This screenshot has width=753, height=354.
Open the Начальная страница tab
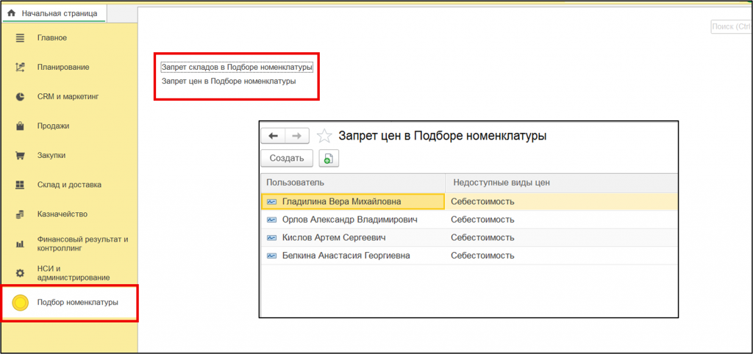coord(54,13)
